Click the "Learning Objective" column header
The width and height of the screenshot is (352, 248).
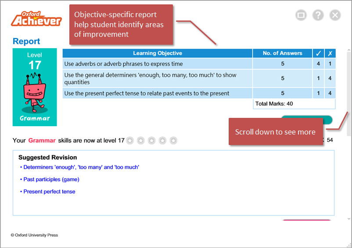point(158,53)
